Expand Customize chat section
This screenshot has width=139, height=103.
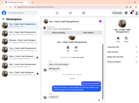coord(122,47)
